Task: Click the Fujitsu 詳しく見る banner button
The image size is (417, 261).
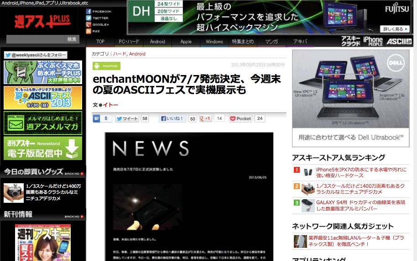Action: [395, 29]
